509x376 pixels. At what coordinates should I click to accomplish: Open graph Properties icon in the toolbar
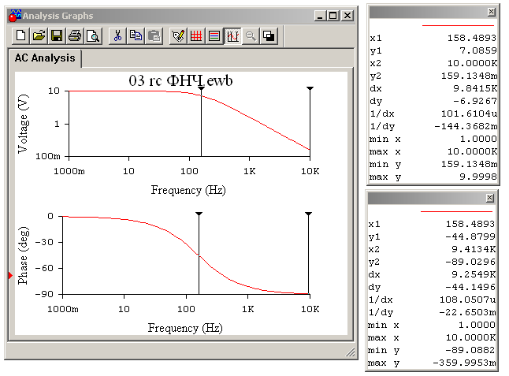(178, 35)
